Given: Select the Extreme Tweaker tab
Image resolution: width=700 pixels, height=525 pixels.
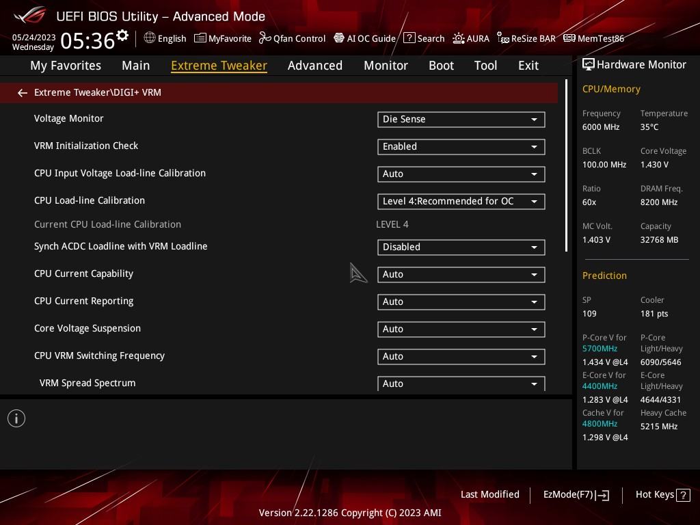Looking at the screenshot, I should [219, 65].
